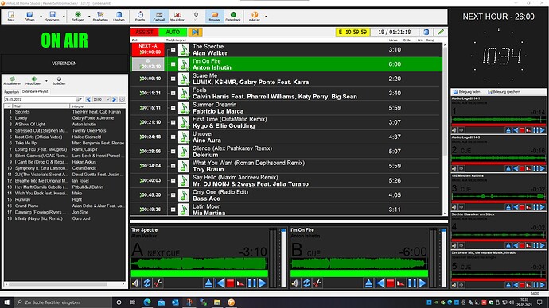Click the Player A green progress bar
This screenshot has height=308, width=549.
pos(200,273)
